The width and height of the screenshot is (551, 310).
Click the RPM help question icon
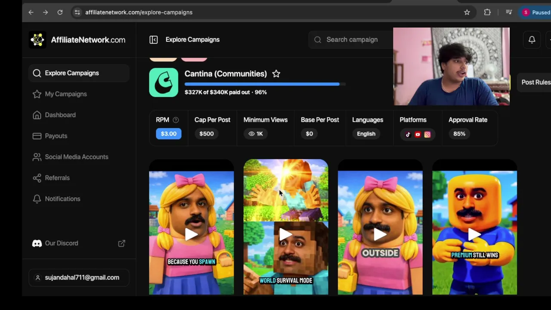(x=176, y=120)
